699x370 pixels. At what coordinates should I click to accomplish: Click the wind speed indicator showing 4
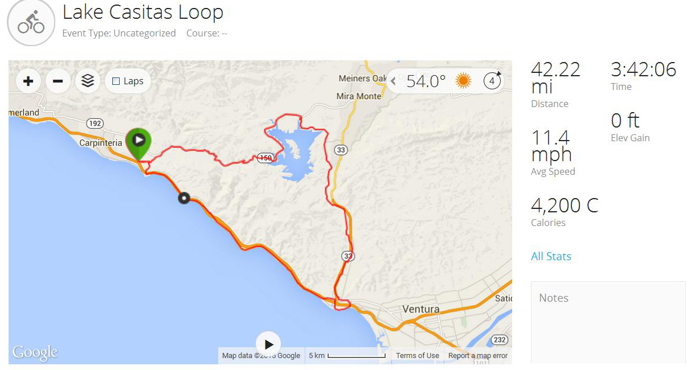click(492, 81)
